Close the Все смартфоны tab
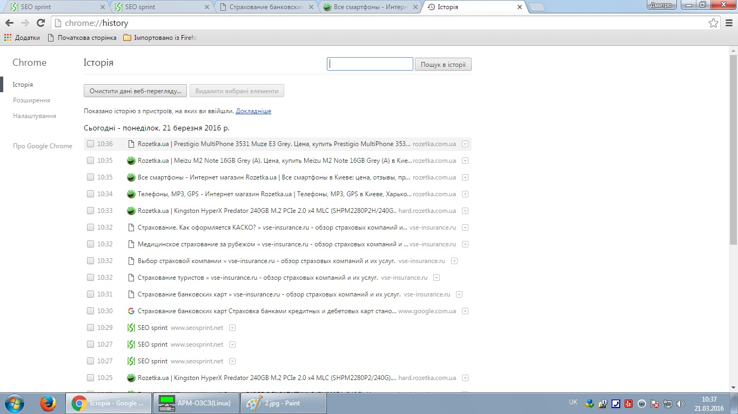The height and width of the screenshot is (414, 738). (415, 7)
